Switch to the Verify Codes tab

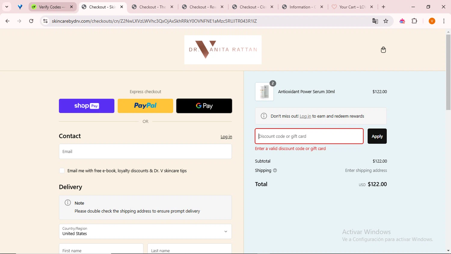[53, 7]
